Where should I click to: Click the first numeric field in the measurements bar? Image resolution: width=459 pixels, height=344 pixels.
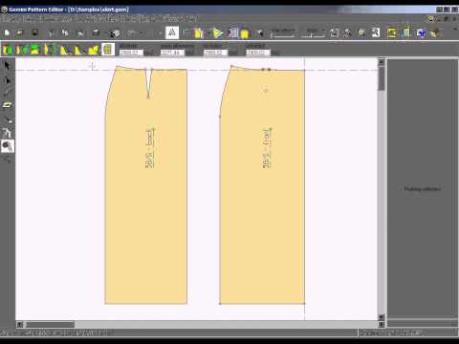(131, 53)
